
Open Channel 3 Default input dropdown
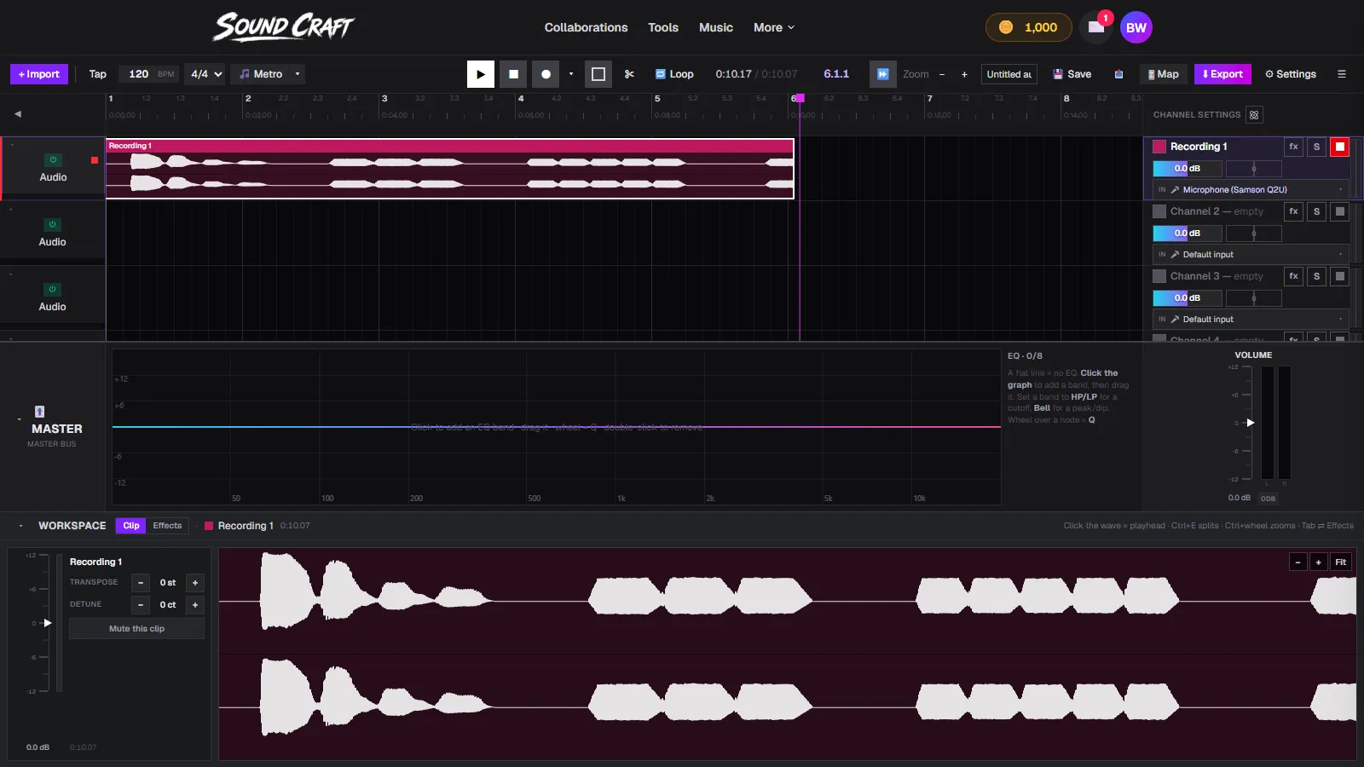1251,319
